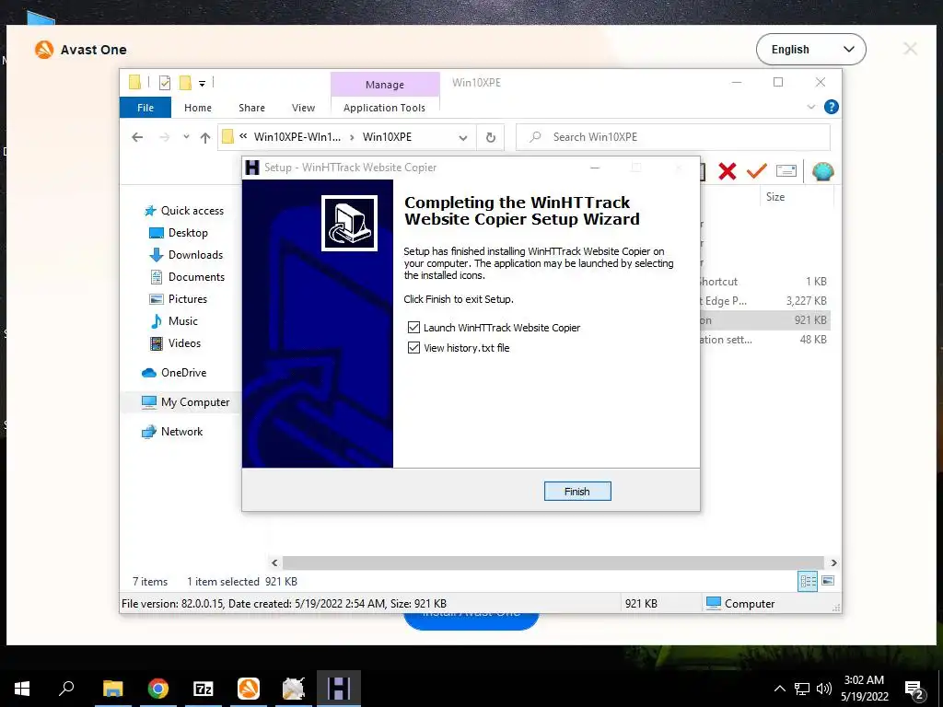Click the New folder quick access icon
Viewport: 943px width, 707px height.
click(185, 83)
